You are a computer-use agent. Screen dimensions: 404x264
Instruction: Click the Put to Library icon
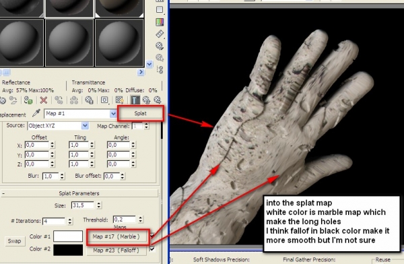[89, 100]
